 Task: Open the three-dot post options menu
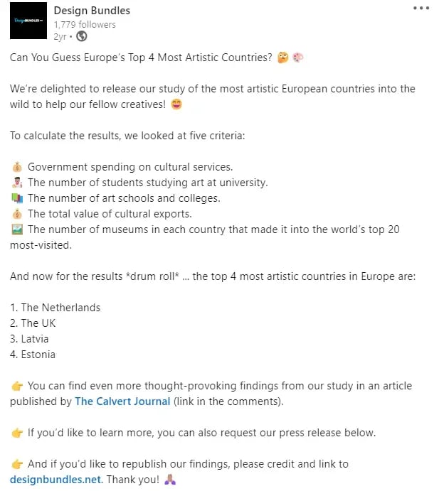tap(421, 8)
